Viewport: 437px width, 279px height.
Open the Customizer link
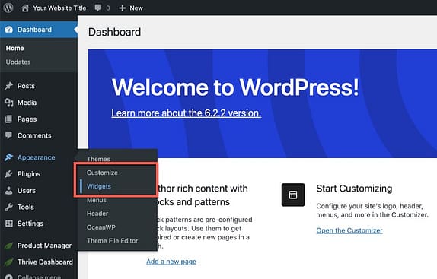click(x=349, y=230)
